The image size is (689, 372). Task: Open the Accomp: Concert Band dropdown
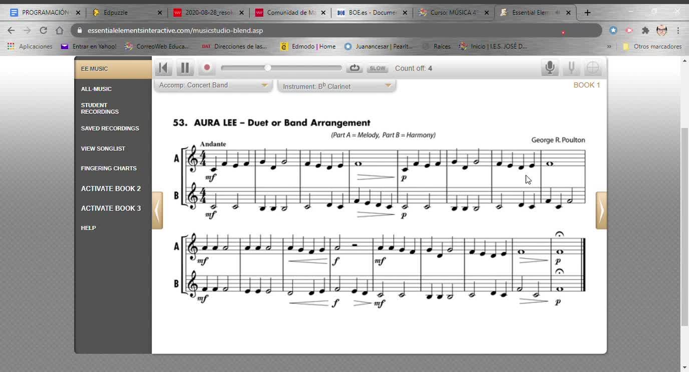(x=213, y=85)
